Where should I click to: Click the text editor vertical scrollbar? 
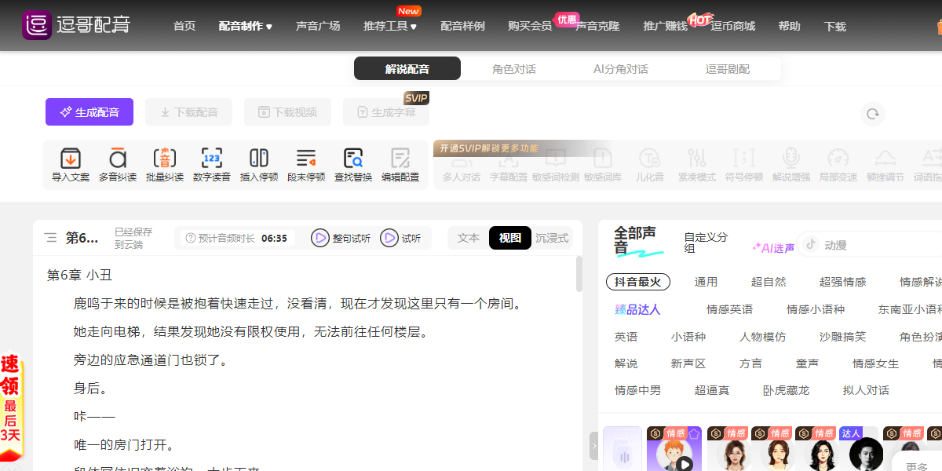point(579,275)
